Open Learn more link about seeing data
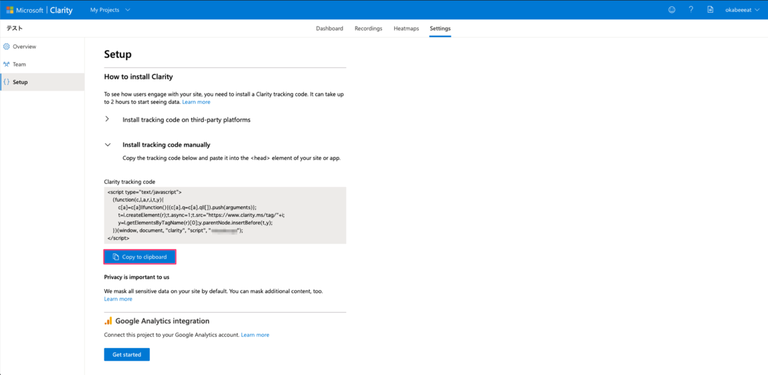The width and height of the screenshot is (768, 375). point(196,102)
